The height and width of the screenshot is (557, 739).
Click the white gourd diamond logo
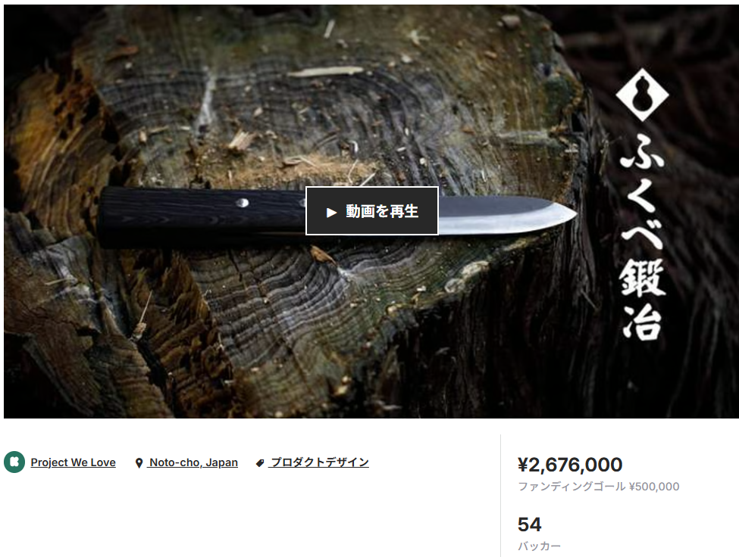[642, 95]
